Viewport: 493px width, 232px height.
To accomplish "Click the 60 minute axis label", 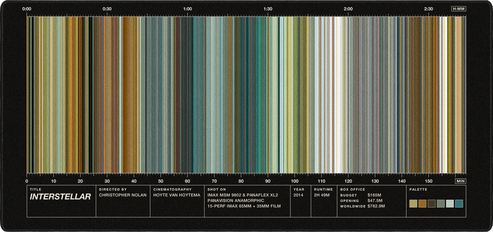I will pos(187,181).
